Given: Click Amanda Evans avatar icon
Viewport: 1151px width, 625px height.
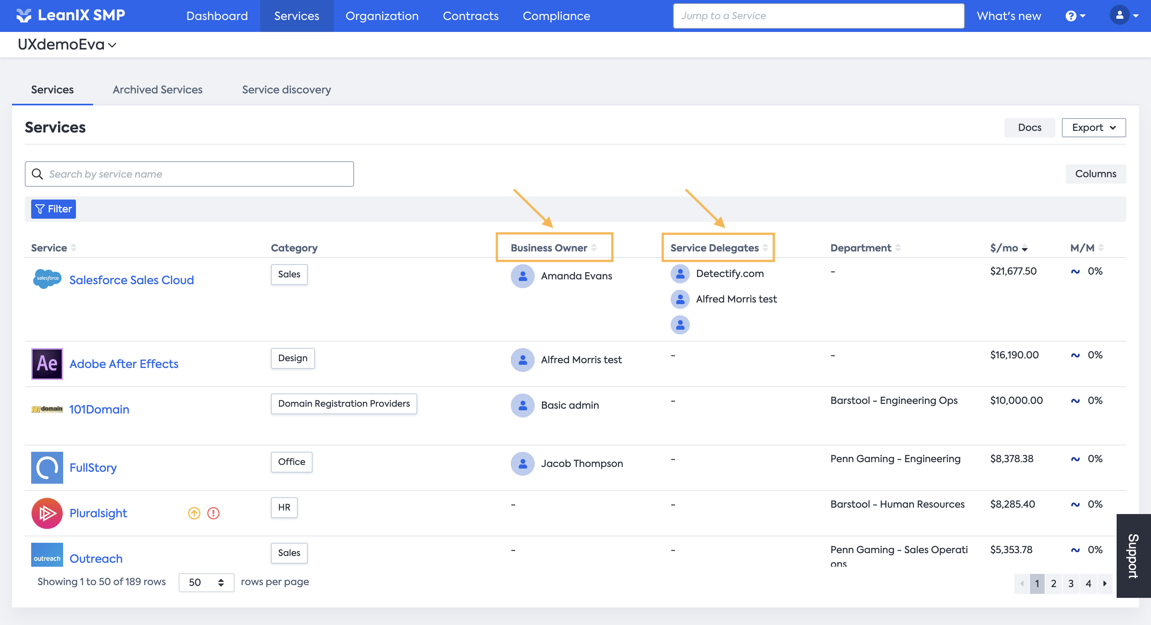Looking at the screenshot, I should tap(522, 276).
